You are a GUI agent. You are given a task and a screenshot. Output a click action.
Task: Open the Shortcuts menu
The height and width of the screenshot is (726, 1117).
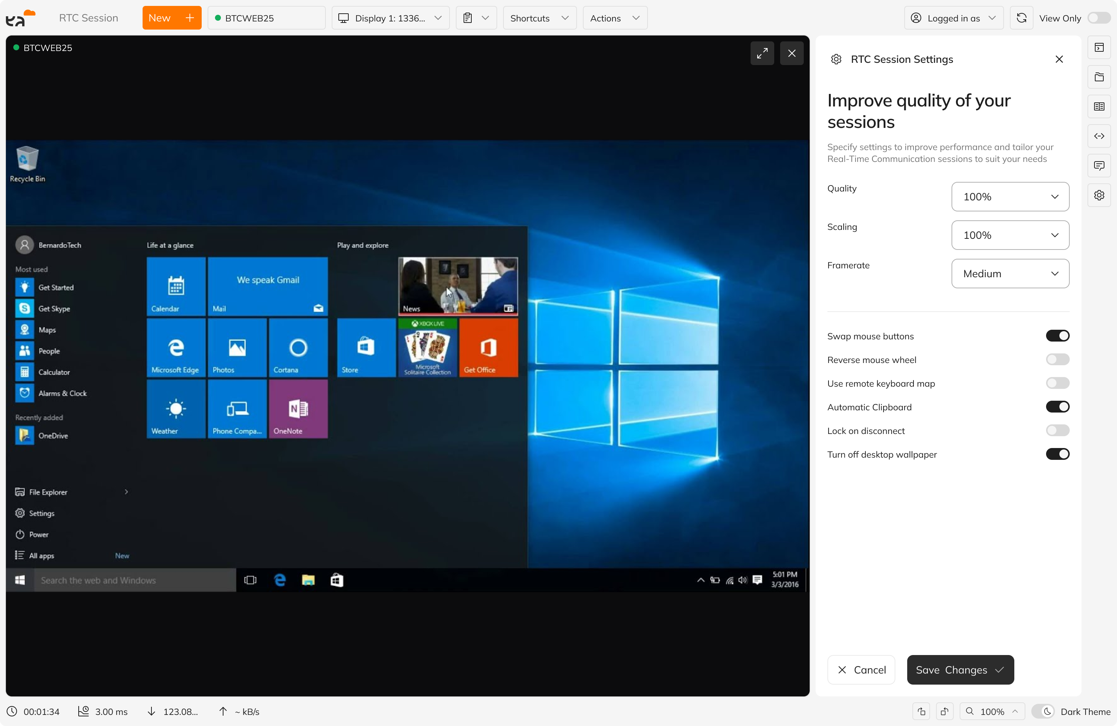pyautogui.click(x=539, y=18)
